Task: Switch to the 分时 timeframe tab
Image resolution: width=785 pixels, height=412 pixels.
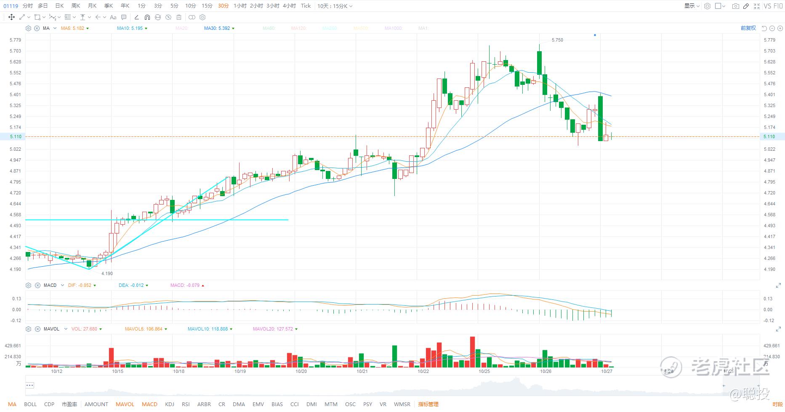Action: coord(28,6)
